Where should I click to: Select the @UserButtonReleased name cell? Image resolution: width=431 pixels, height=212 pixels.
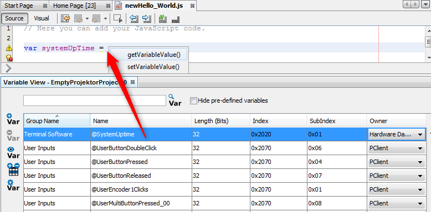[x=141, y=176]
